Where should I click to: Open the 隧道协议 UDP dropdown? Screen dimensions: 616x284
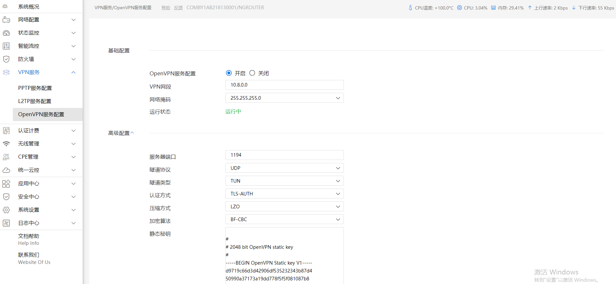(284, 168)
